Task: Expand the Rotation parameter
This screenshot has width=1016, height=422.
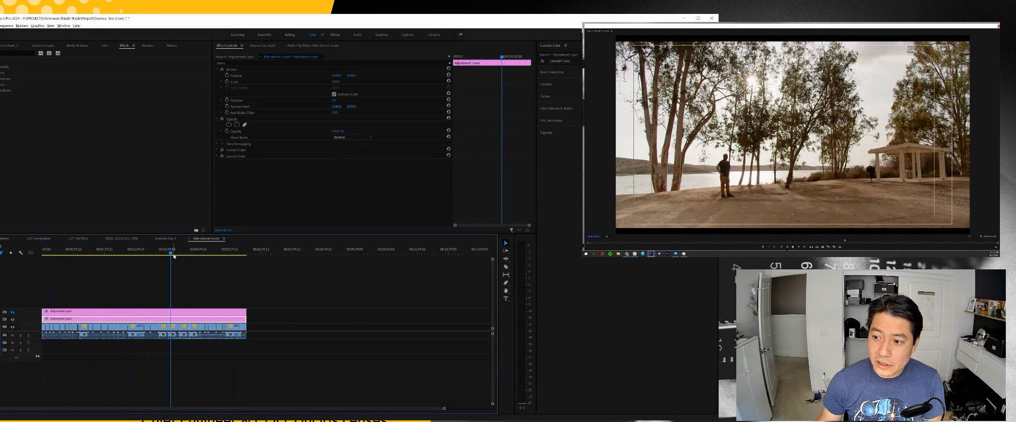Action: (x=221, y=100)
